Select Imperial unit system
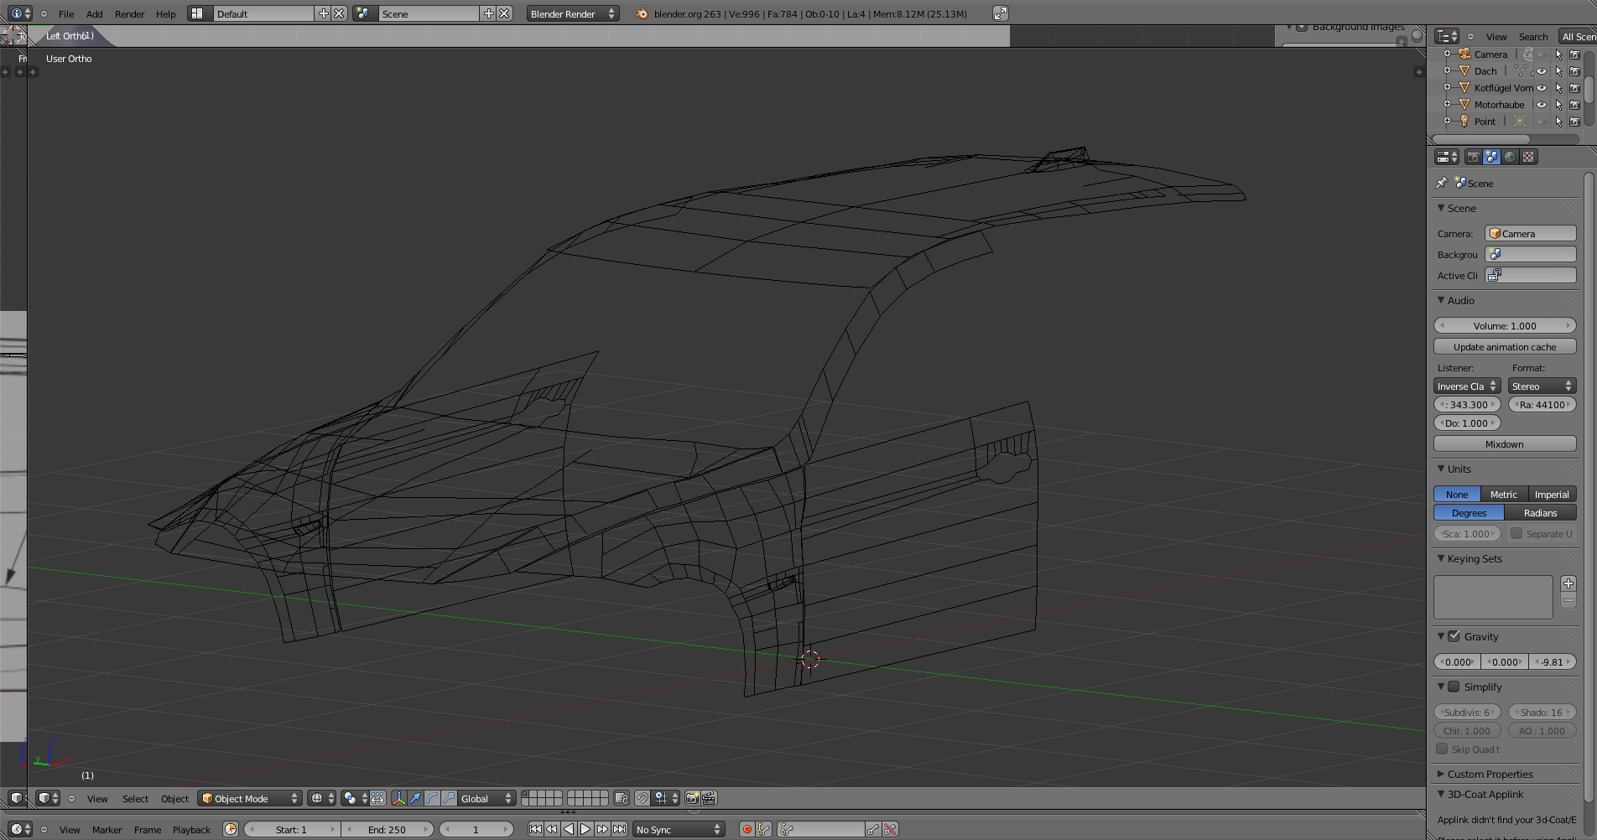The height and width of the screenshot is (840, 1597). pyautogui.click(x=1552, y=495)
